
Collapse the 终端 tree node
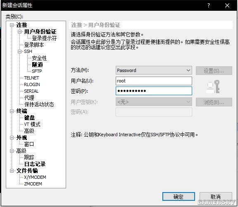[12, 111]
